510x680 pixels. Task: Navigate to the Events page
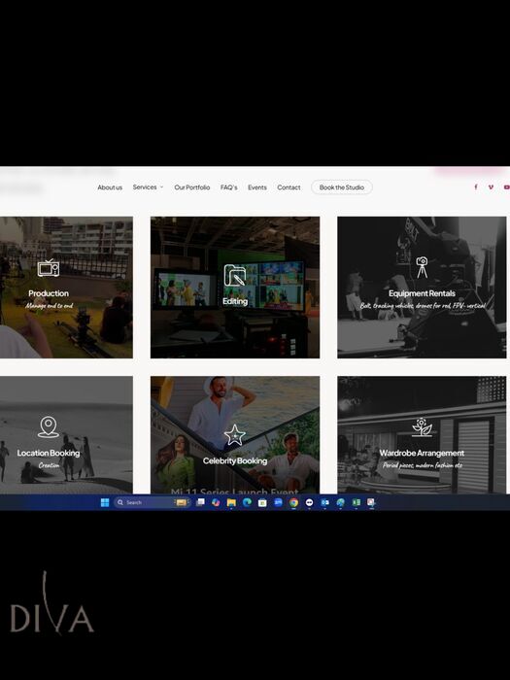(x=257, y=187)
